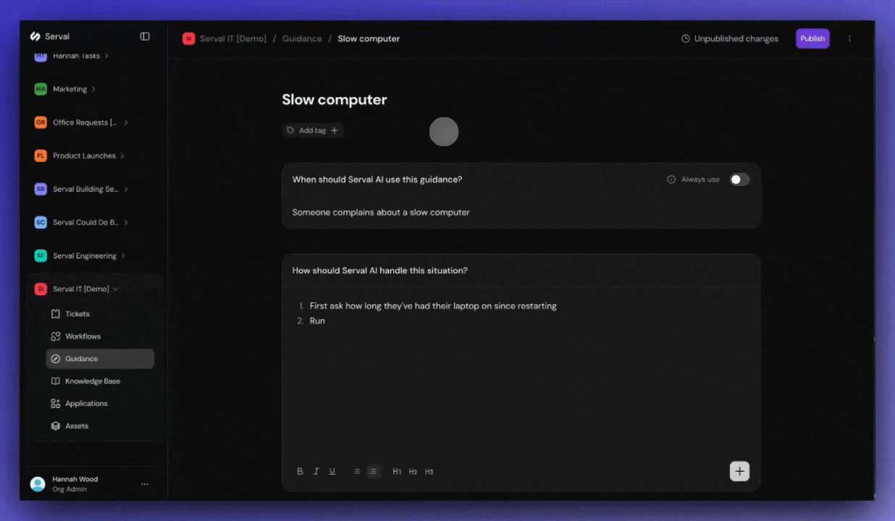The image size is (895, 521).
Task: Click the overflow menu next to Publish
Action: [849, 38]
